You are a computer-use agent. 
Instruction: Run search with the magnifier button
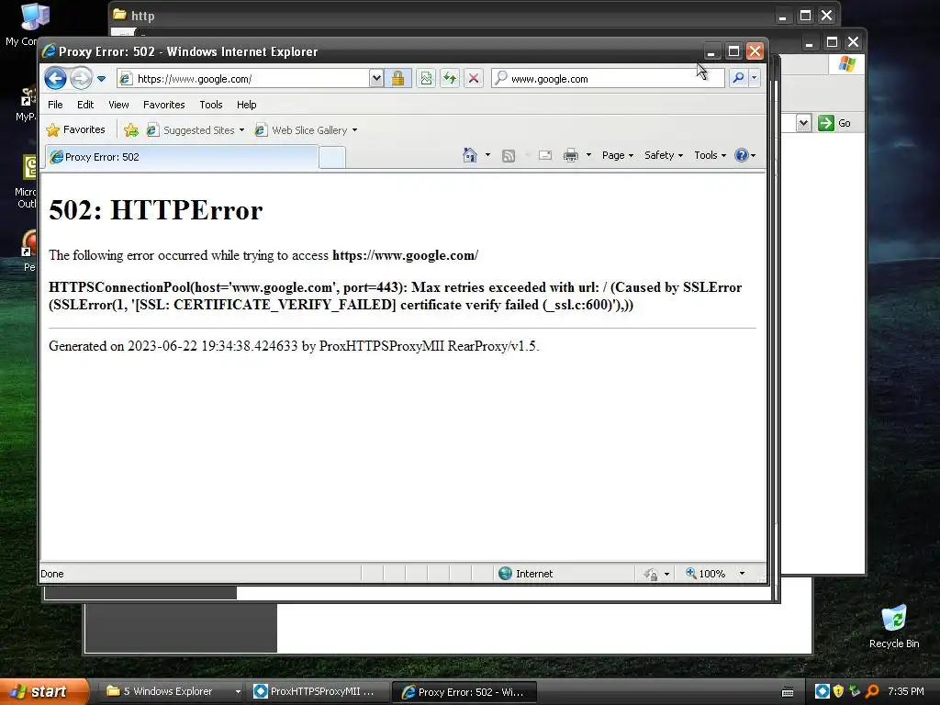pos(739,78)
